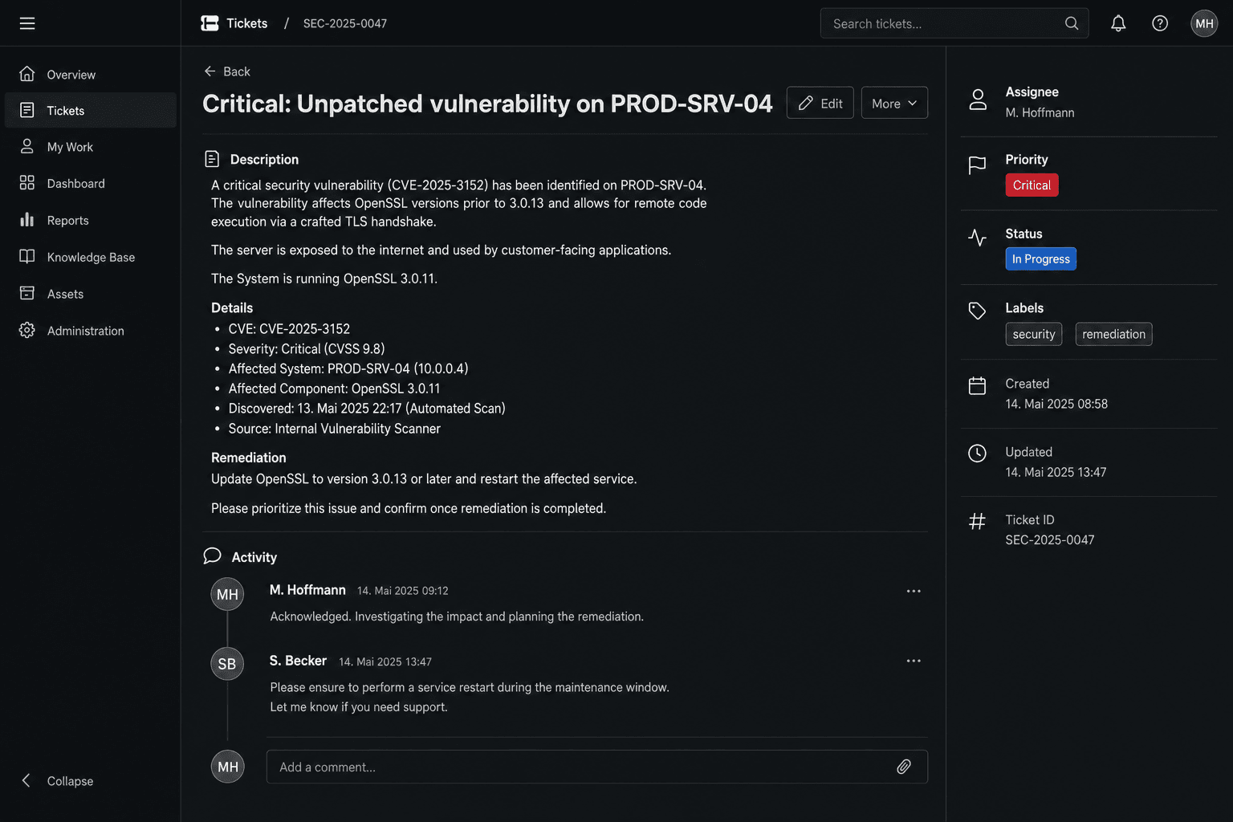1233x822 pixels.
Task: Click the Remediation heading
Action: coord(248,458)
